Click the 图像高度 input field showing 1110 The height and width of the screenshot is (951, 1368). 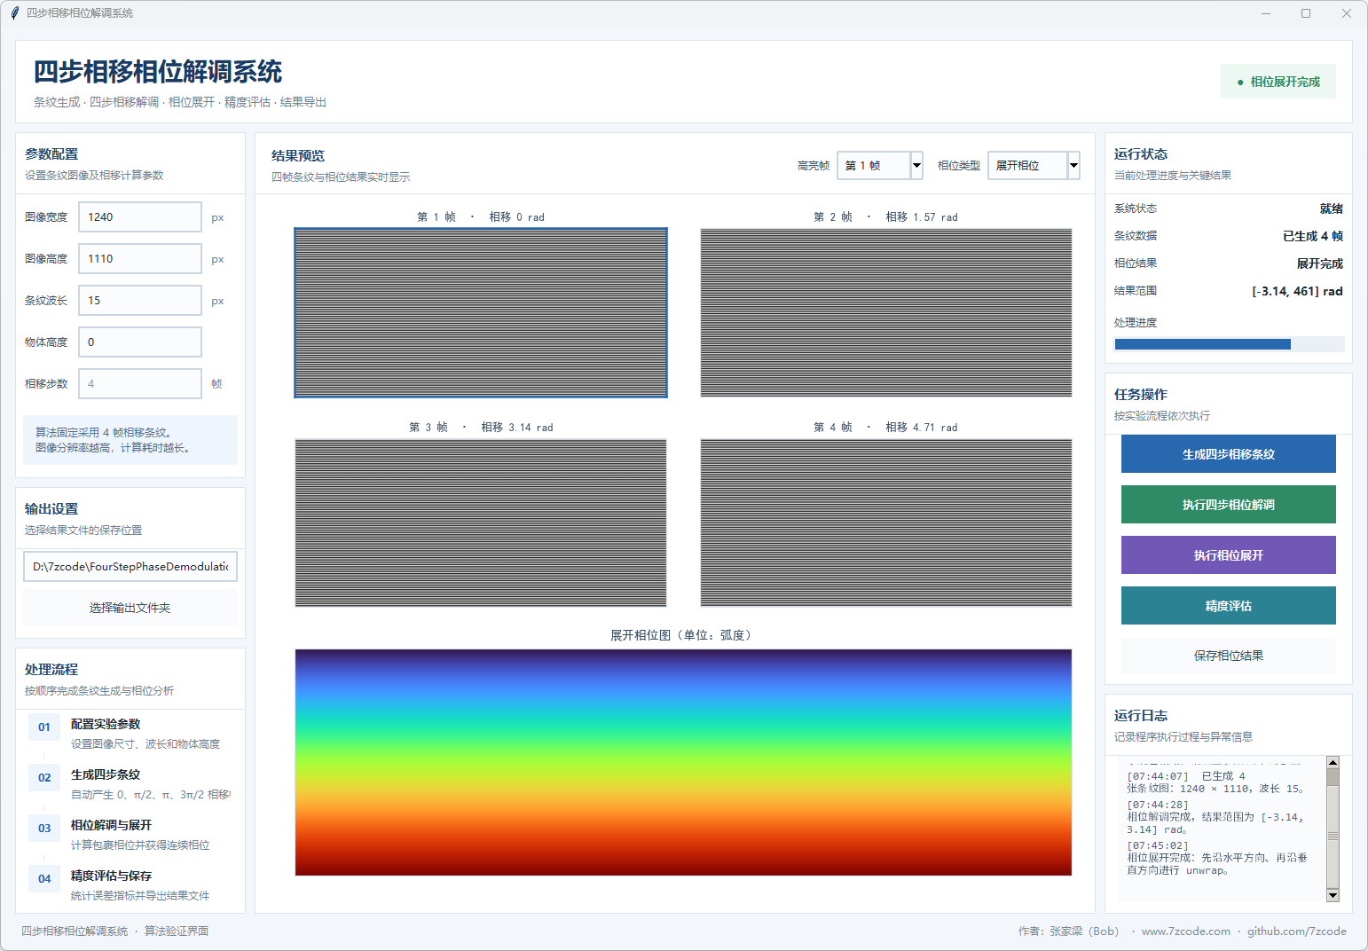point(140,258)
